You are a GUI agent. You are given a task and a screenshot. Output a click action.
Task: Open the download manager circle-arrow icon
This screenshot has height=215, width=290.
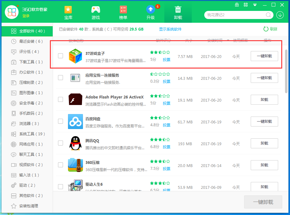[x=280, y=15]
